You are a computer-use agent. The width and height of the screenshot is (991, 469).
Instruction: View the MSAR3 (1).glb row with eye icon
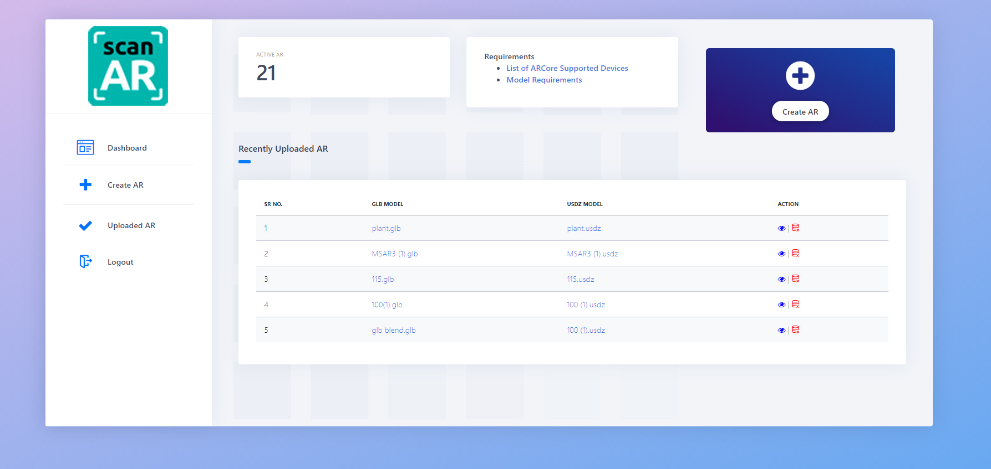pos(781,254)
